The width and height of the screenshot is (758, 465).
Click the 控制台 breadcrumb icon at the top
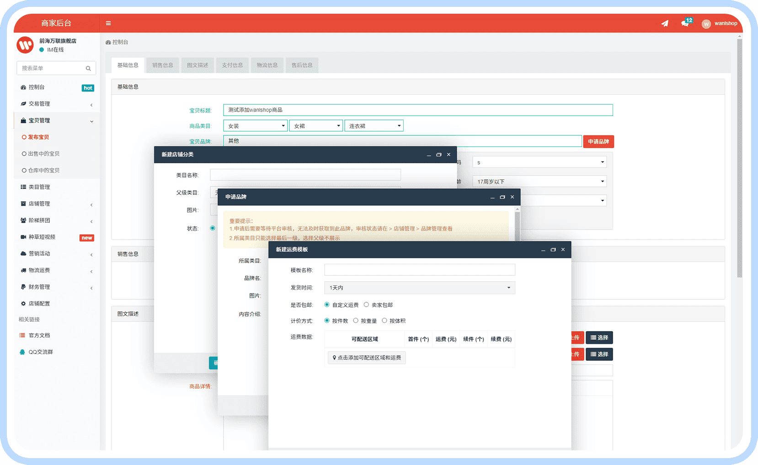click(x=108, y=42)
